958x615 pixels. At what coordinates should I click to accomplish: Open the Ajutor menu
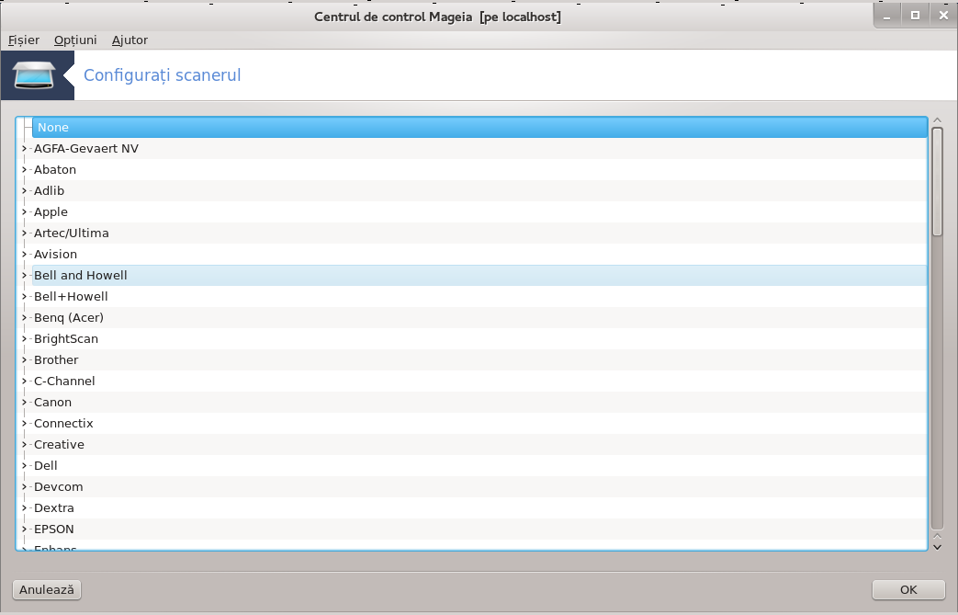coord(130,40)
